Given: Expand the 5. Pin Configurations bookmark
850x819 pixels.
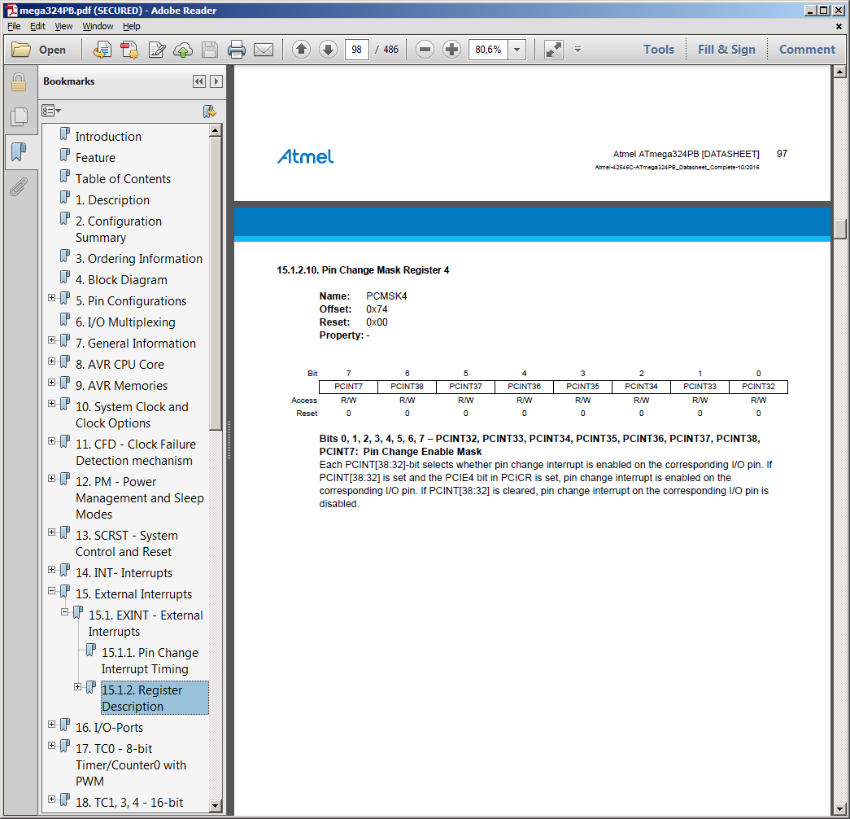Looking at the screenshot, I should tap(51, 297).
